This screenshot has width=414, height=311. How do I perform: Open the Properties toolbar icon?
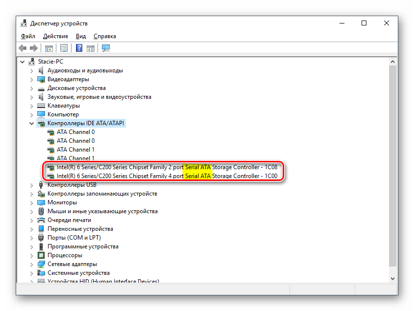coord(64,48)
